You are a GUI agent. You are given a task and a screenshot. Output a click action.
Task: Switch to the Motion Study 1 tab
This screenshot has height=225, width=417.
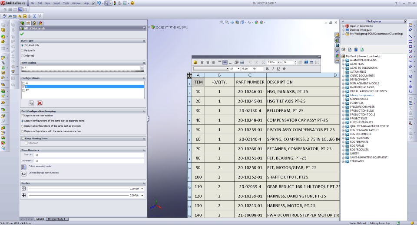(56, 219)
